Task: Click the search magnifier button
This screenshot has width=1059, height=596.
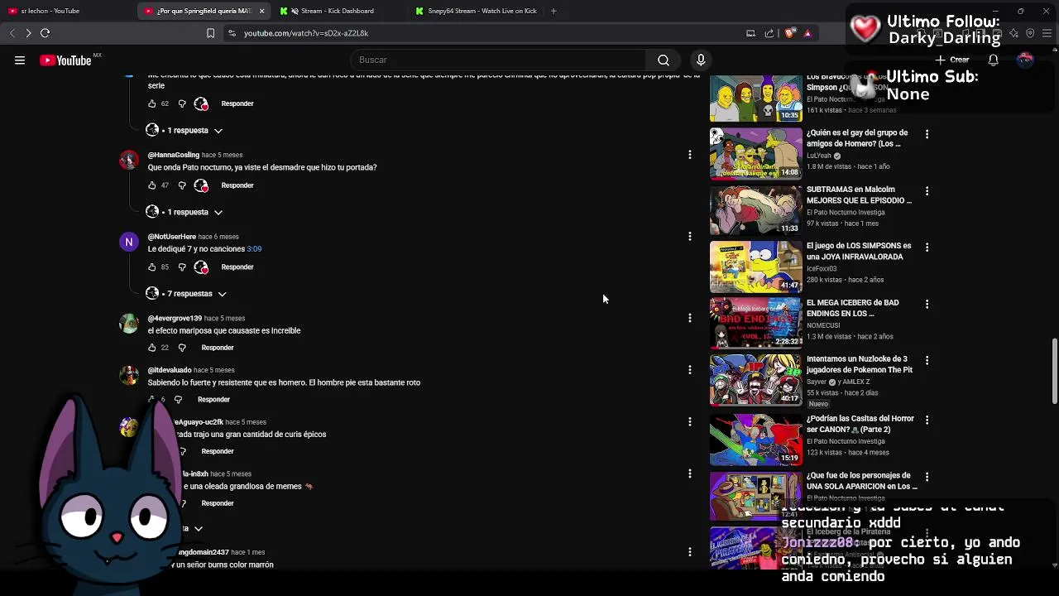Action: [663, 60]
